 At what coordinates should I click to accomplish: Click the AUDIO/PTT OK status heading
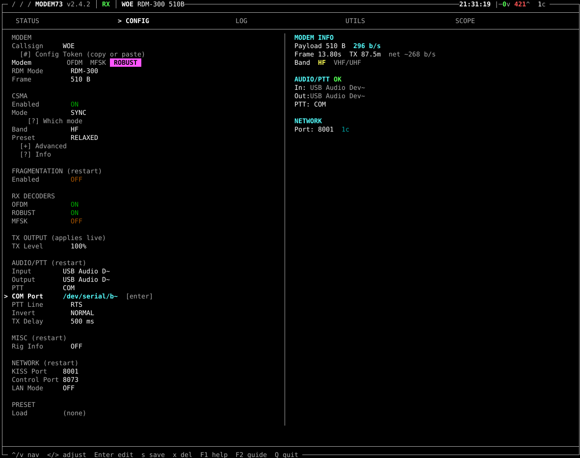[318, 80]
